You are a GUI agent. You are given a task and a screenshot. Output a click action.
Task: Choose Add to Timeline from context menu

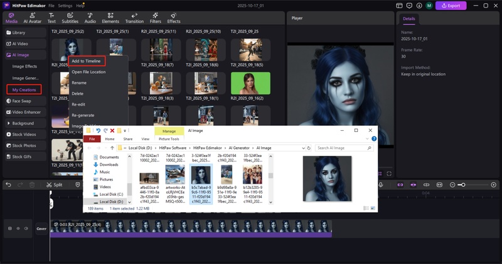click(86, 61)
